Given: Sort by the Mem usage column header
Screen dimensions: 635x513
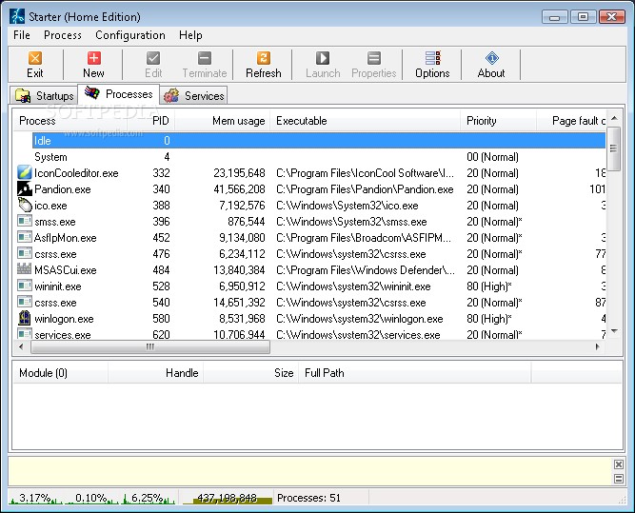Looking at the screenshot, I should [223, 121].
